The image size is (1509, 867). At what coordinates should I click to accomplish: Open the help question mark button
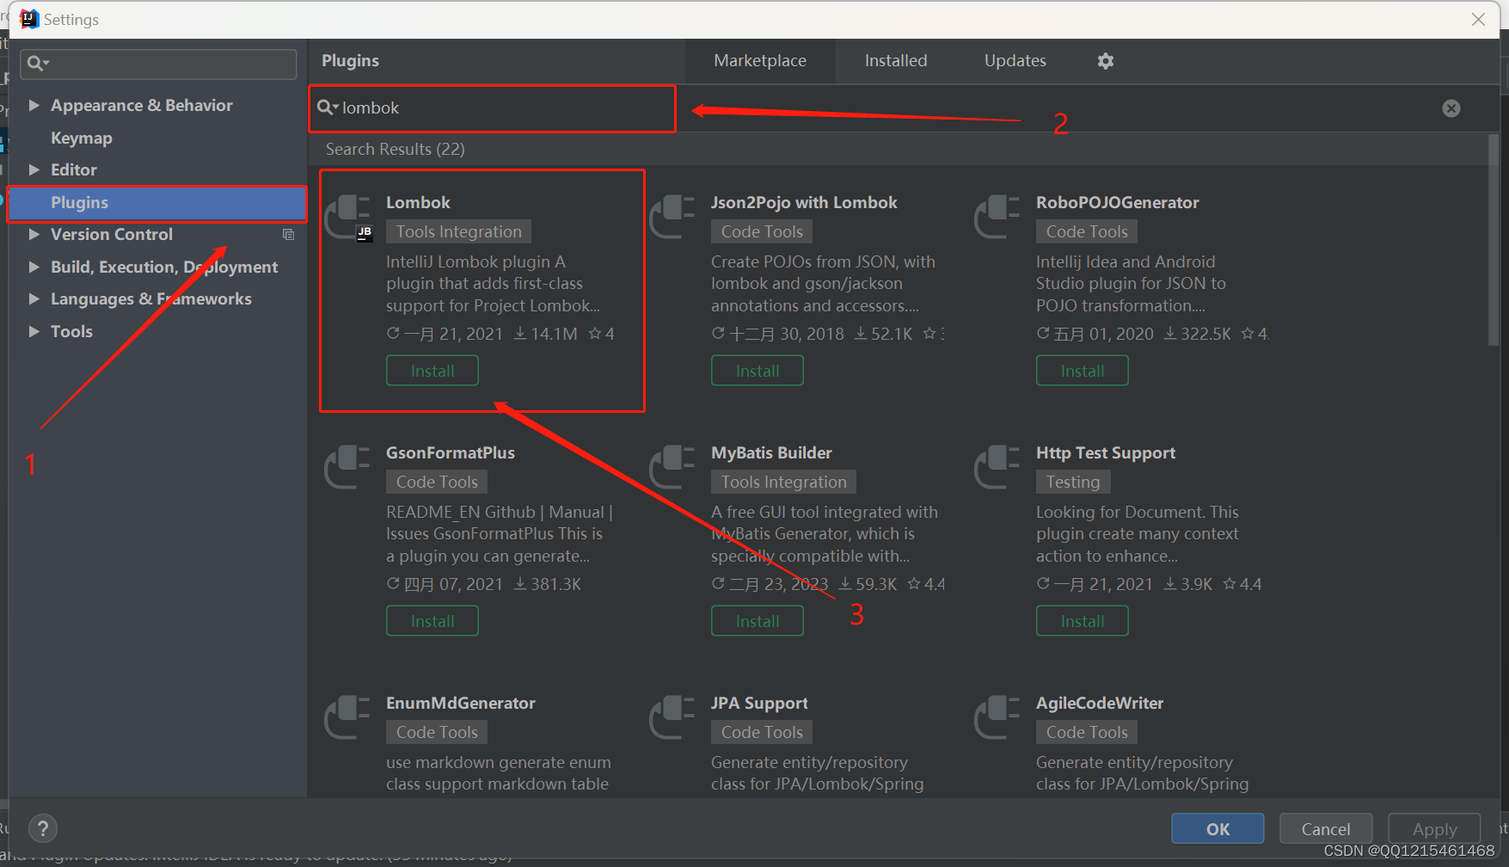pos(43,828)
